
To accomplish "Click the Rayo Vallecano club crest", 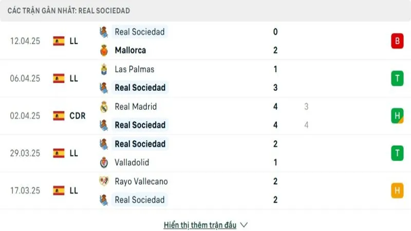I will (104, 181).
